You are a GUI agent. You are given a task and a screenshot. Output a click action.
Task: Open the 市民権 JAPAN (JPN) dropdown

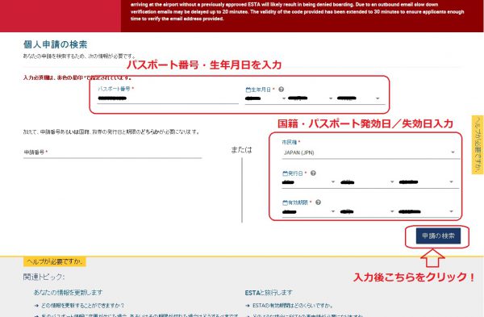pyautogui.click(x=370, y=152)
